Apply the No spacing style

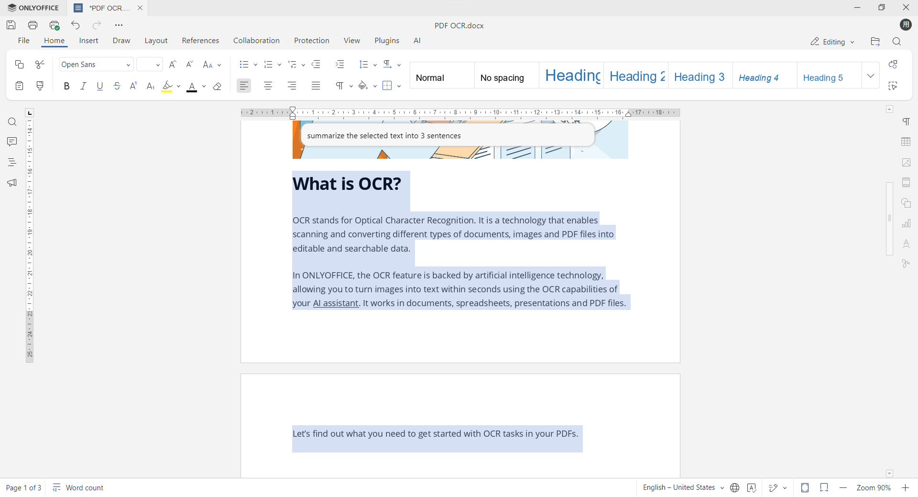[x=507, y=76]
